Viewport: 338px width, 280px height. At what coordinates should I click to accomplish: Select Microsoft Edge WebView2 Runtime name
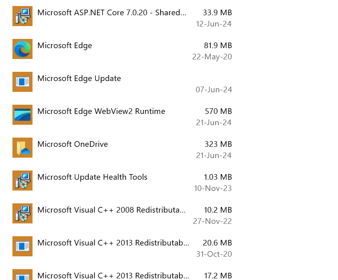(101, 111)
